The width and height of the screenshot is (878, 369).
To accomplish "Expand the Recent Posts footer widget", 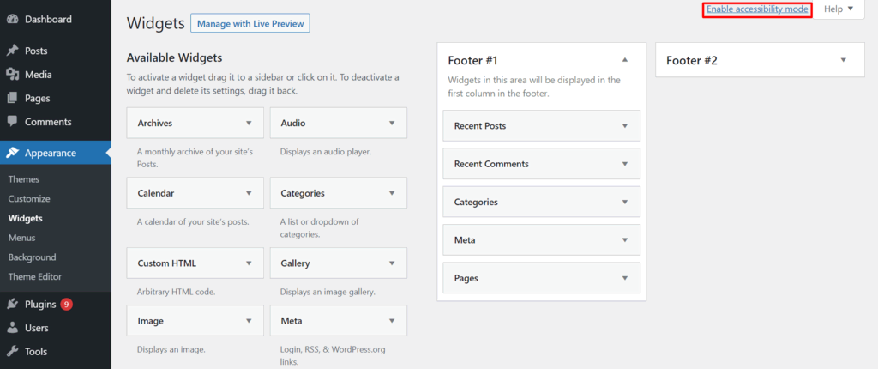I will pyautogui.click(x=624, y=126).
